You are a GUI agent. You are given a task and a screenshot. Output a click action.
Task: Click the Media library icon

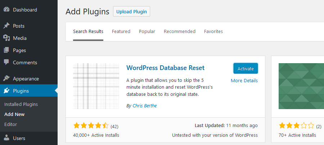6,38
